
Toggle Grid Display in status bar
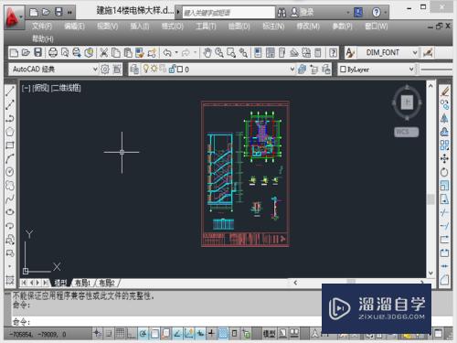point(120,334)
